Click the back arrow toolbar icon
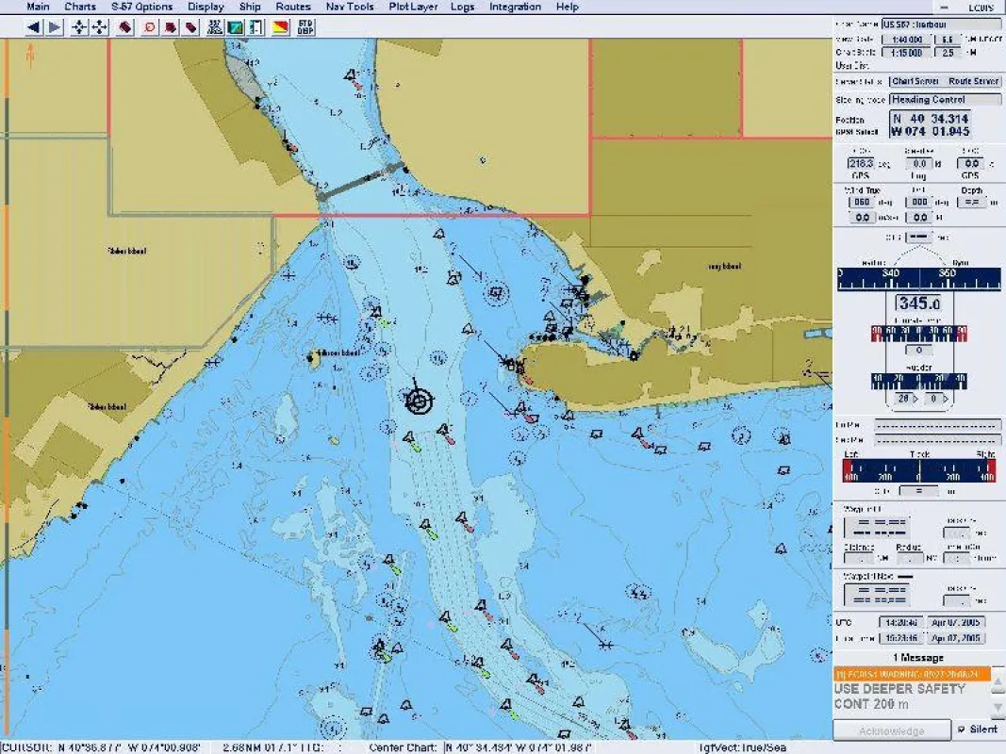This screenshot has width=1006, height=754. (x=34, y=27)
